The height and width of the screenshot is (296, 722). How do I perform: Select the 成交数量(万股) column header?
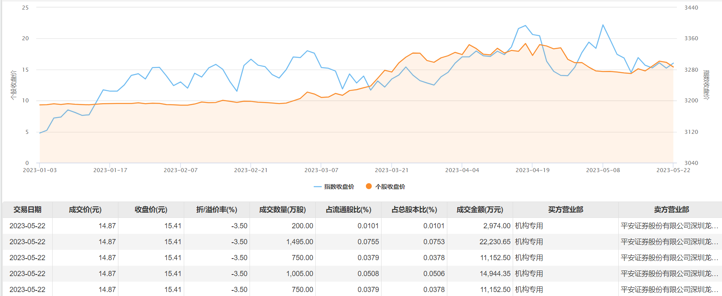(283, 210)
